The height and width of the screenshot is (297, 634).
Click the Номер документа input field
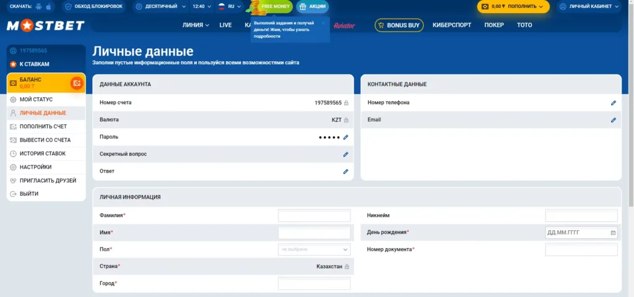[x=581, y=250]
